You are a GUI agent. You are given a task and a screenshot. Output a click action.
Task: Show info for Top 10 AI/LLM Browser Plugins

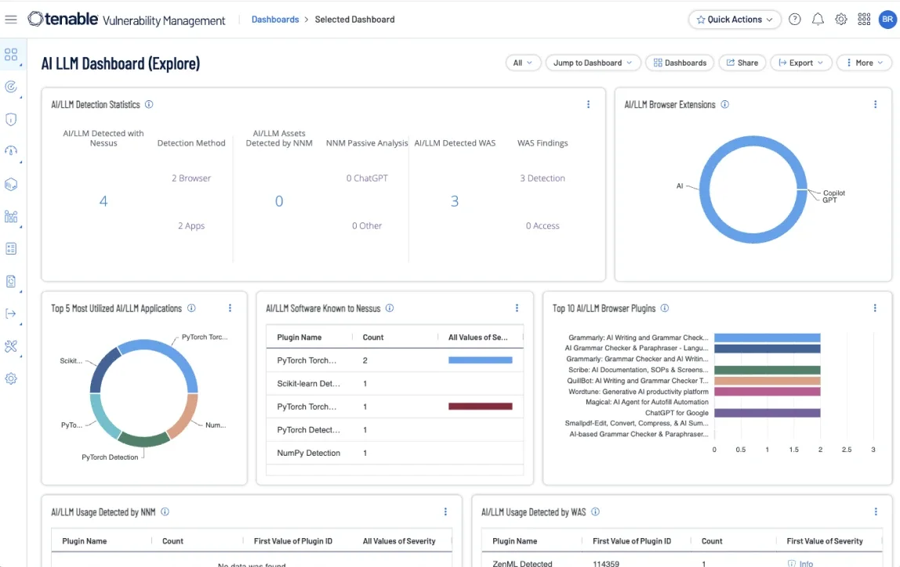click(x=665, y=308)
